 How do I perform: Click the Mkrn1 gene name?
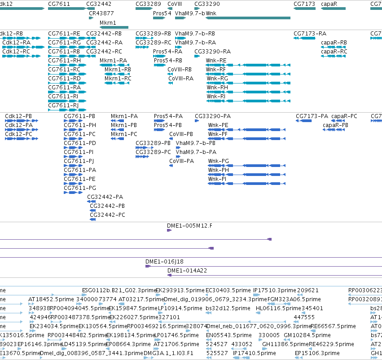[108, 22]
